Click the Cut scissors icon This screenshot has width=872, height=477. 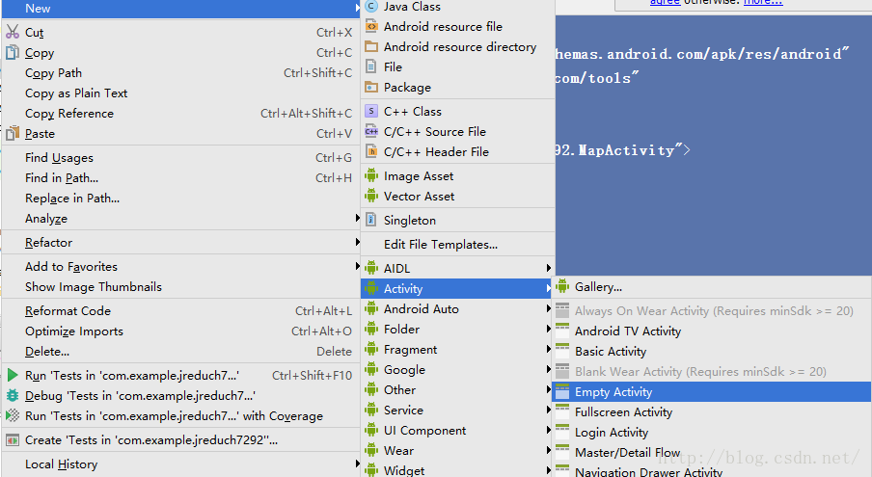coord(13,33)
